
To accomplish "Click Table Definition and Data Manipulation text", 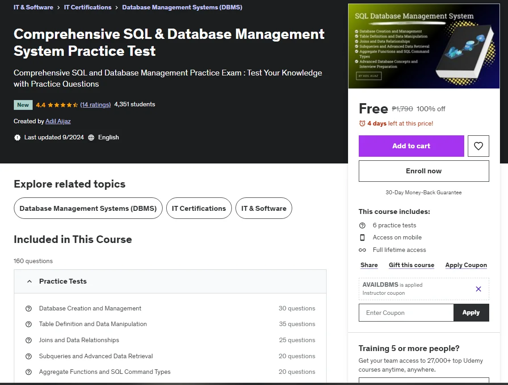I will (93, 324).
